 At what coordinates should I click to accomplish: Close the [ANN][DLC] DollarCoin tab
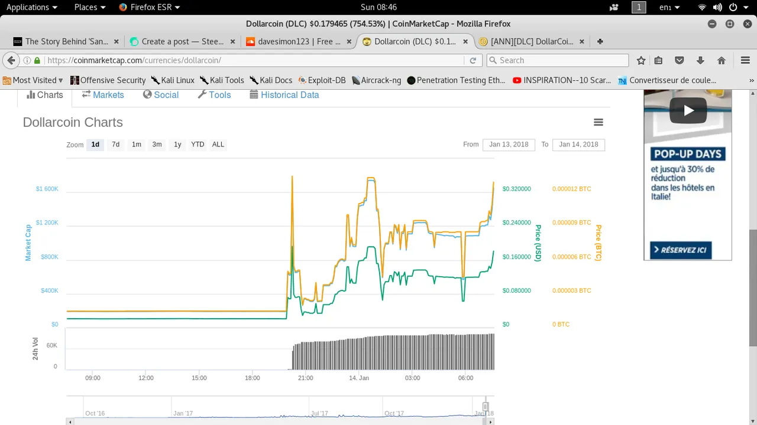(582, 41)
